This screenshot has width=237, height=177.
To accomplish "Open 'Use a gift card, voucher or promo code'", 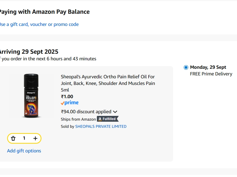I will (39, 24).
